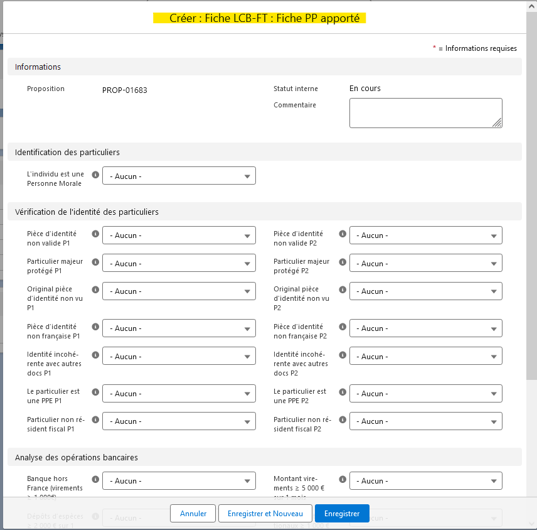Click info icon for Original pièce non vu P1
This screenshot has height=530, width=537.
(x=95, y=289)
